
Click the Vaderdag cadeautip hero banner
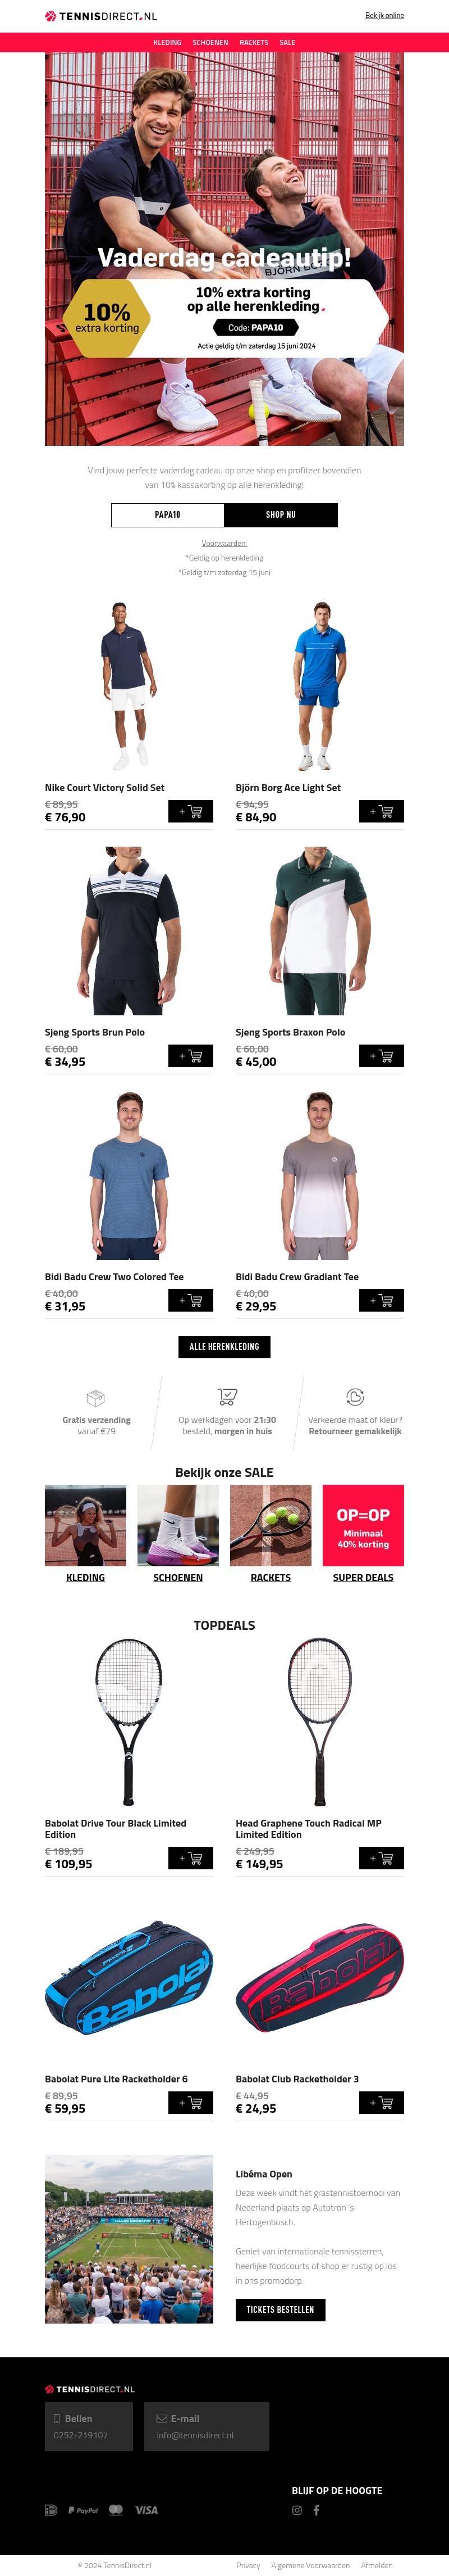[x=224, y=249]
